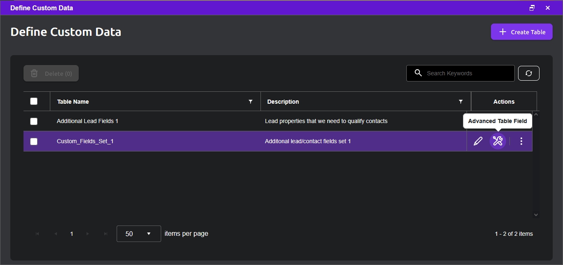
Task: Go to the previous page arrow
Action: click(x=55, y=234)
